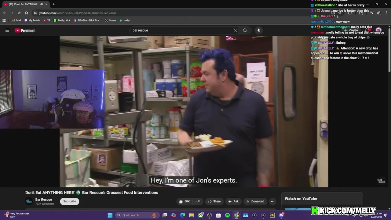391x220 pixels.
Task: Mute the tab via its speaker icon
Action: point(41,4)
